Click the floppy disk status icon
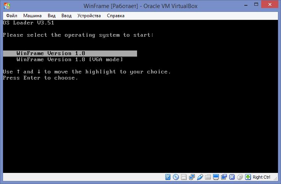This screenshot has width=281, height=184. pos(184,177)
